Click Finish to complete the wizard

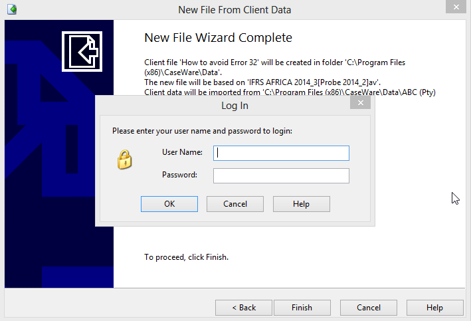(x=302, y=308)
